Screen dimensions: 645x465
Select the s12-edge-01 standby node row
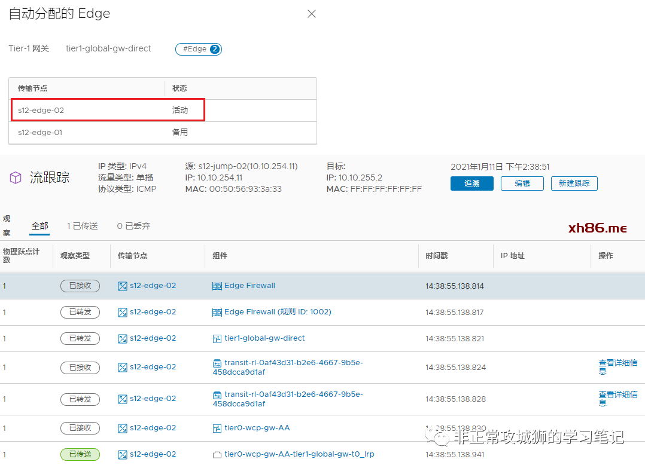pos(162,133)
